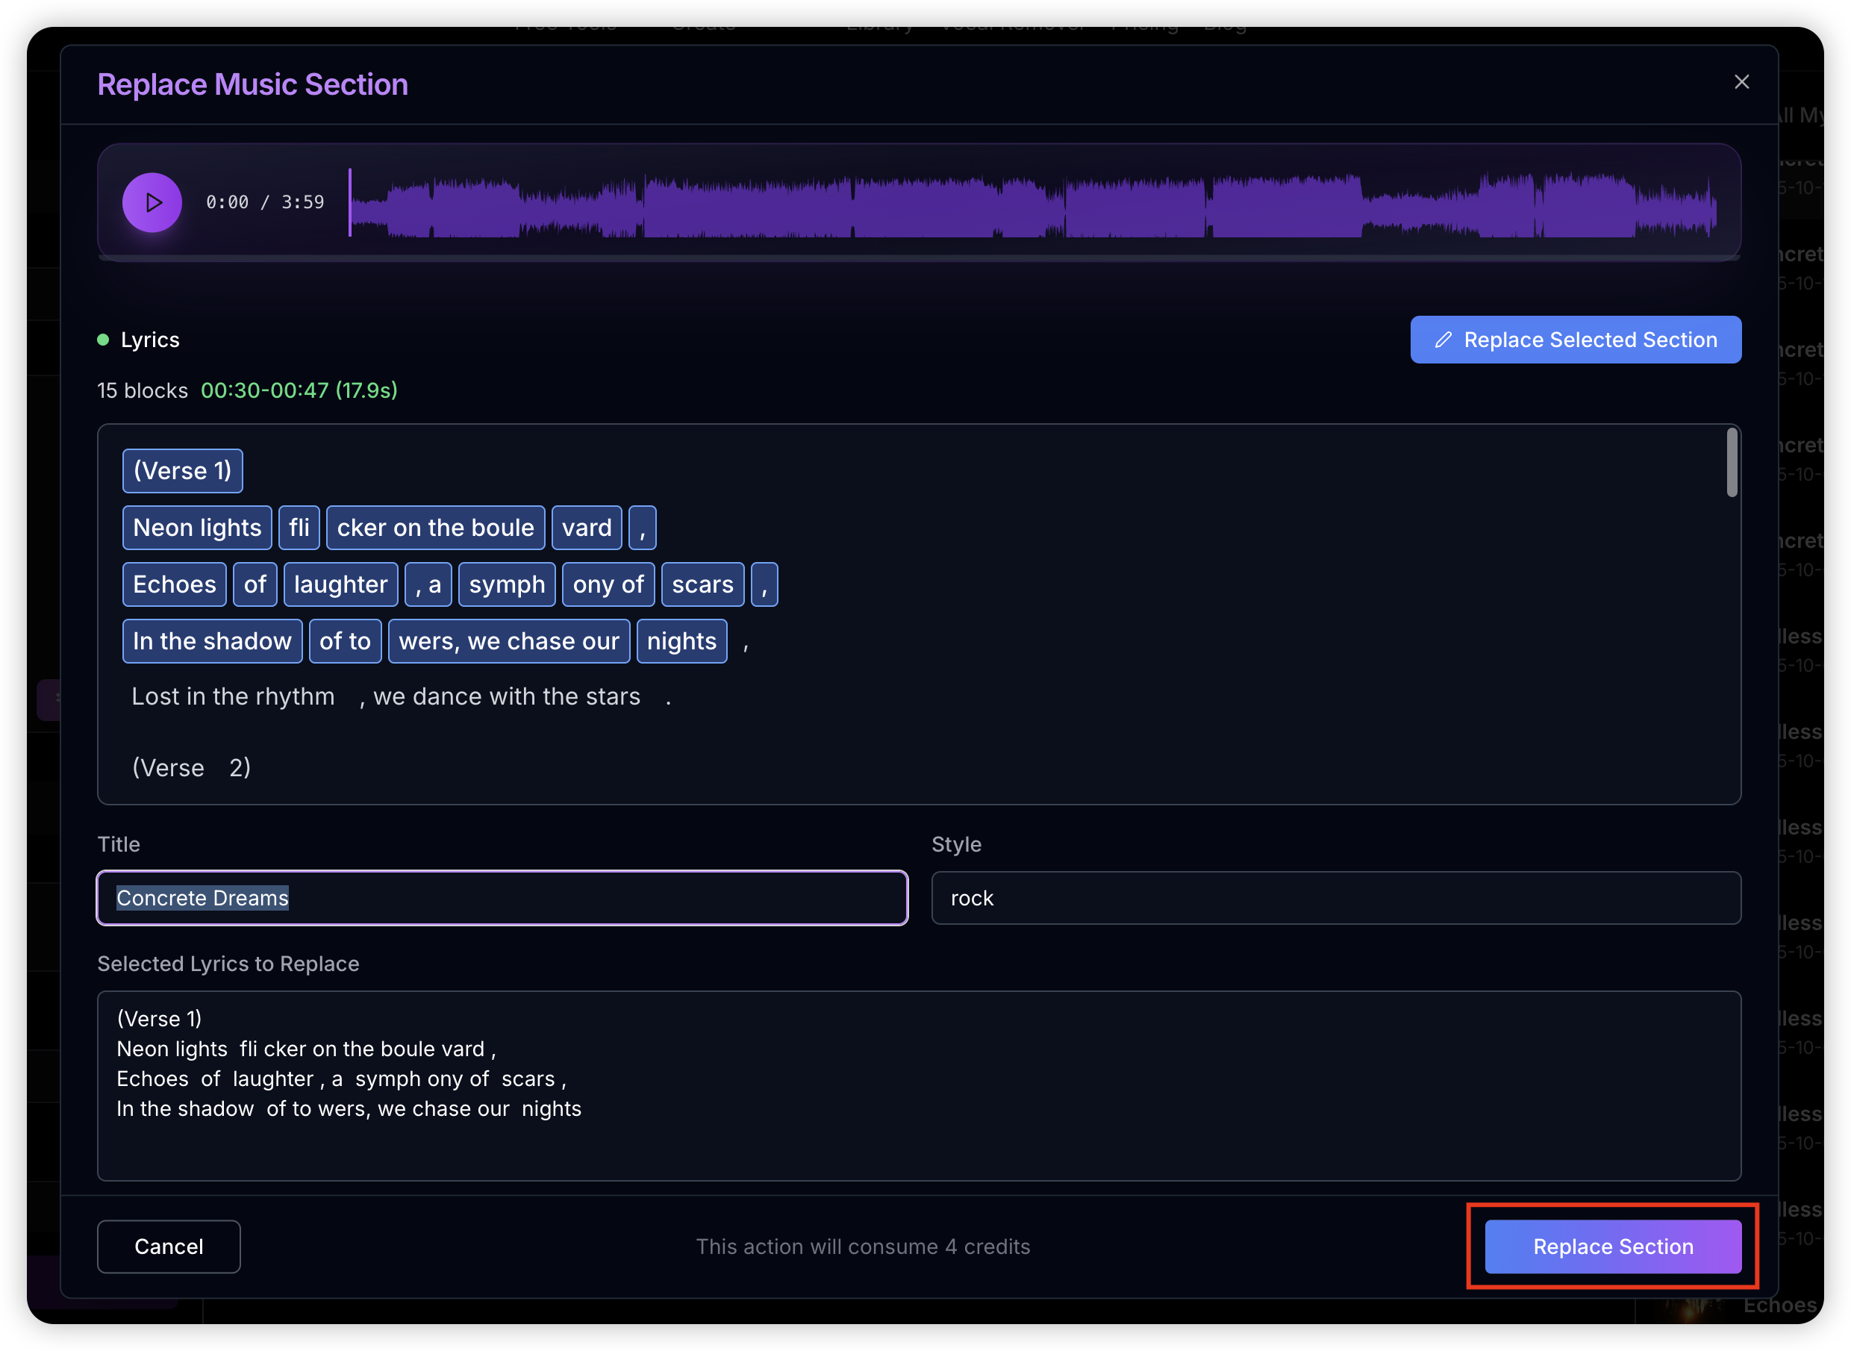This screenshot has width=1851, height=1351.
Task: Toggle the "cker on the boule" block
Action: (435, 528)
